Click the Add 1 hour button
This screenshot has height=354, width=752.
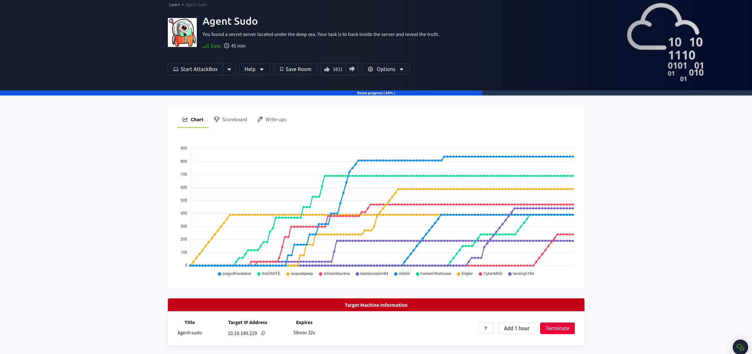point(516,328)
